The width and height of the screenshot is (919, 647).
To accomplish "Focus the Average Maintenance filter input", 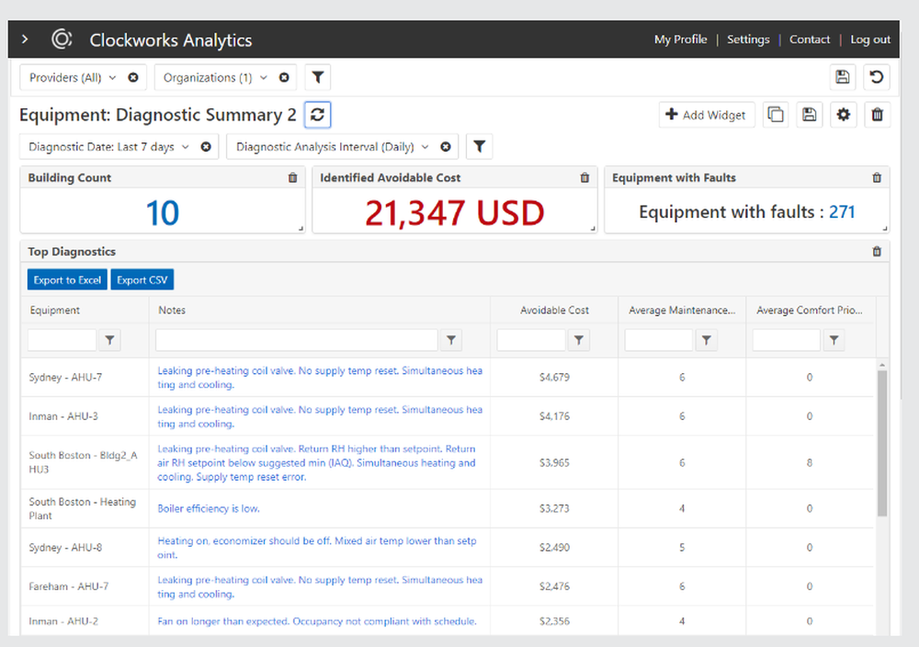I will click(x=659, y=340).
